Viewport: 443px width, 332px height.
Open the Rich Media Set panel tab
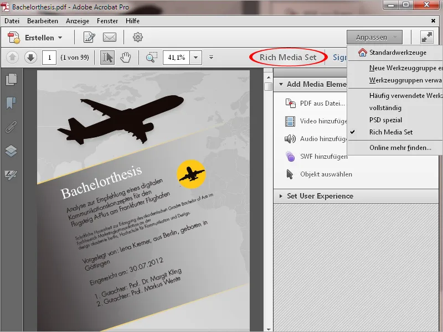click(288, 58)
